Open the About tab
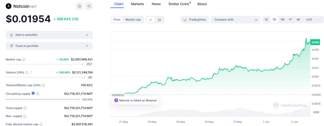Screen dimensions: 324x126 [202, 4]
